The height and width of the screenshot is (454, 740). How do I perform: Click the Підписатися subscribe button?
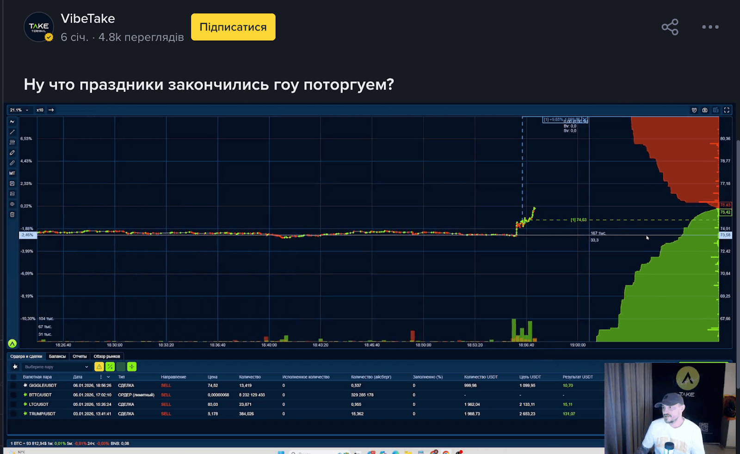tap(233, 27)
